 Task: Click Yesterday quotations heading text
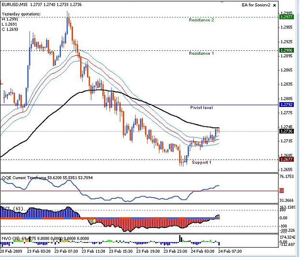point(21,14)
